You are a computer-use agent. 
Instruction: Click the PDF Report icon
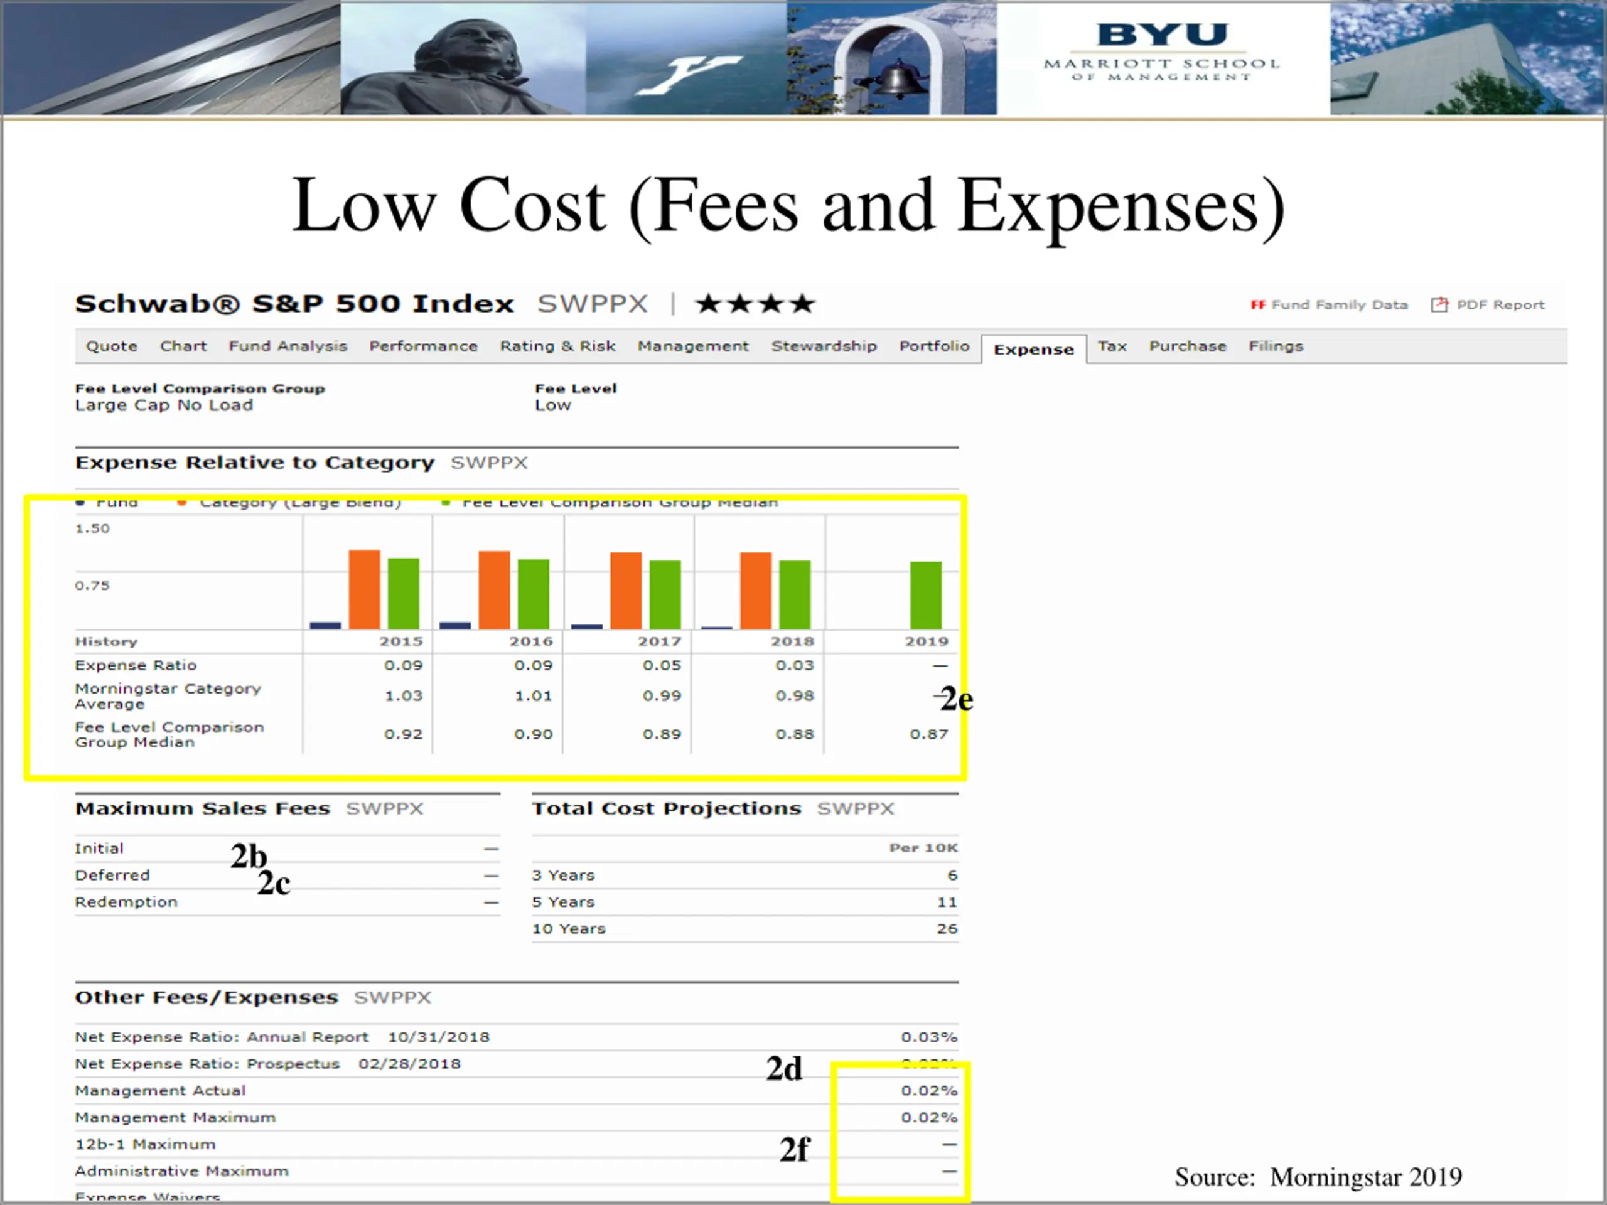[x=1439, y=304]
